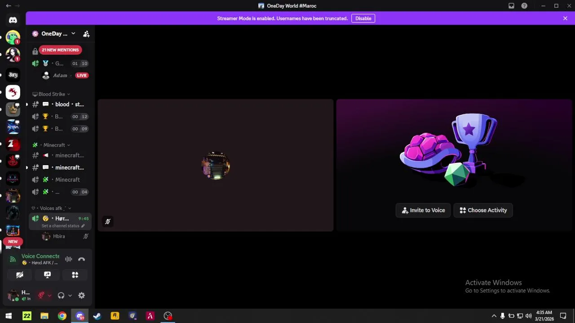Open File Explorer from the taskbar
The width and height of the screenshot is (575, 323).
(44, 316)
